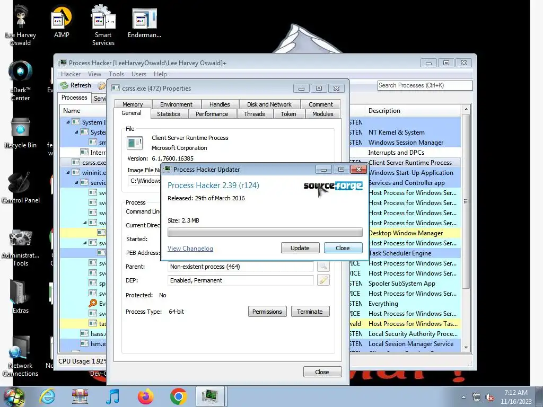The image size is (543, 407).
Task: Click the Windows Start orb
Action: pyautogui.click(x=14, y=396)
